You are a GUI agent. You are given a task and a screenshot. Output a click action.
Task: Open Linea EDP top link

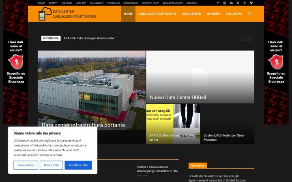(81, 3)
